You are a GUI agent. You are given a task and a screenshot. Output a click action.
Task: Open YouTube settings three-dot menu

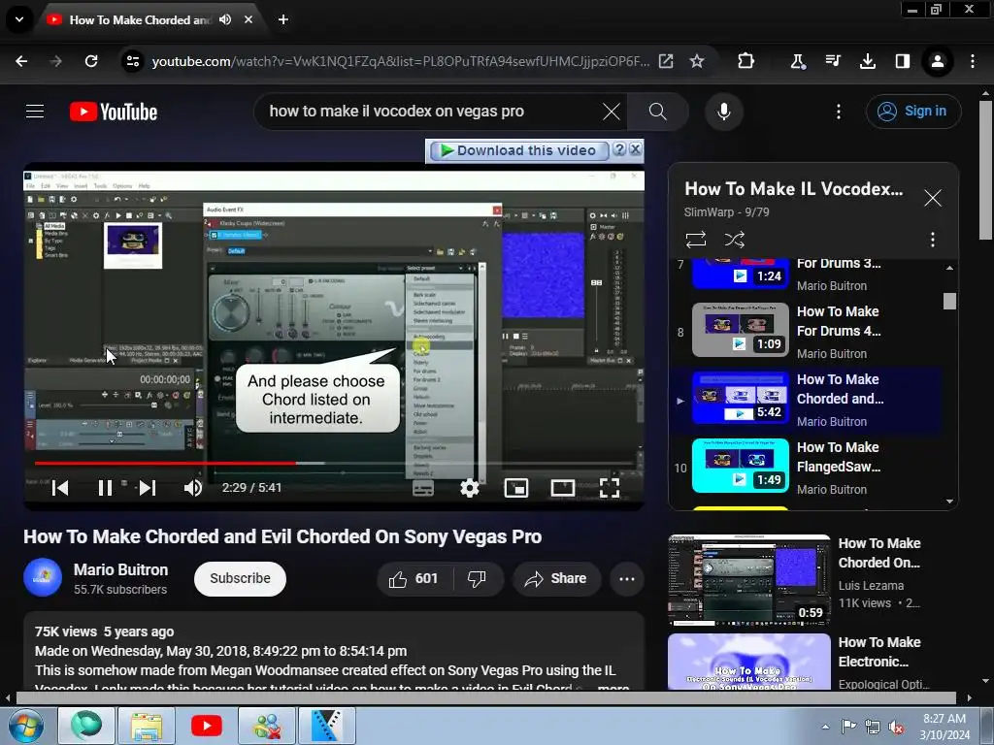(838, 113)
